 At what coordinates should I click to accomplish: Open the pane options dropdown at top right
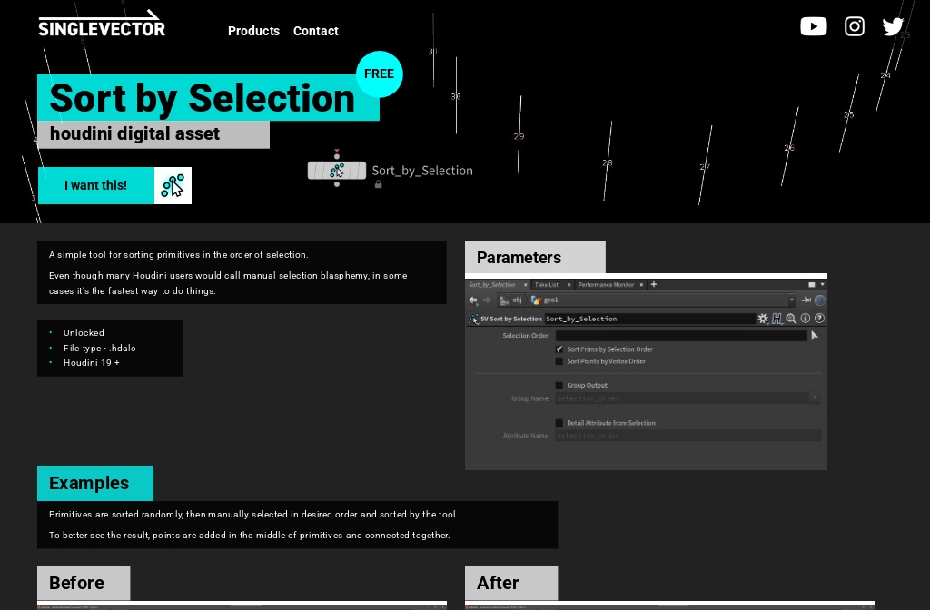click(823, 284)
